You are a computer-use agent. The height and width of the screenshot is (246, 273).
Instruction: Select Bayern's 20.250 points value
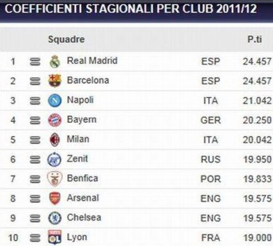(257, 120)
